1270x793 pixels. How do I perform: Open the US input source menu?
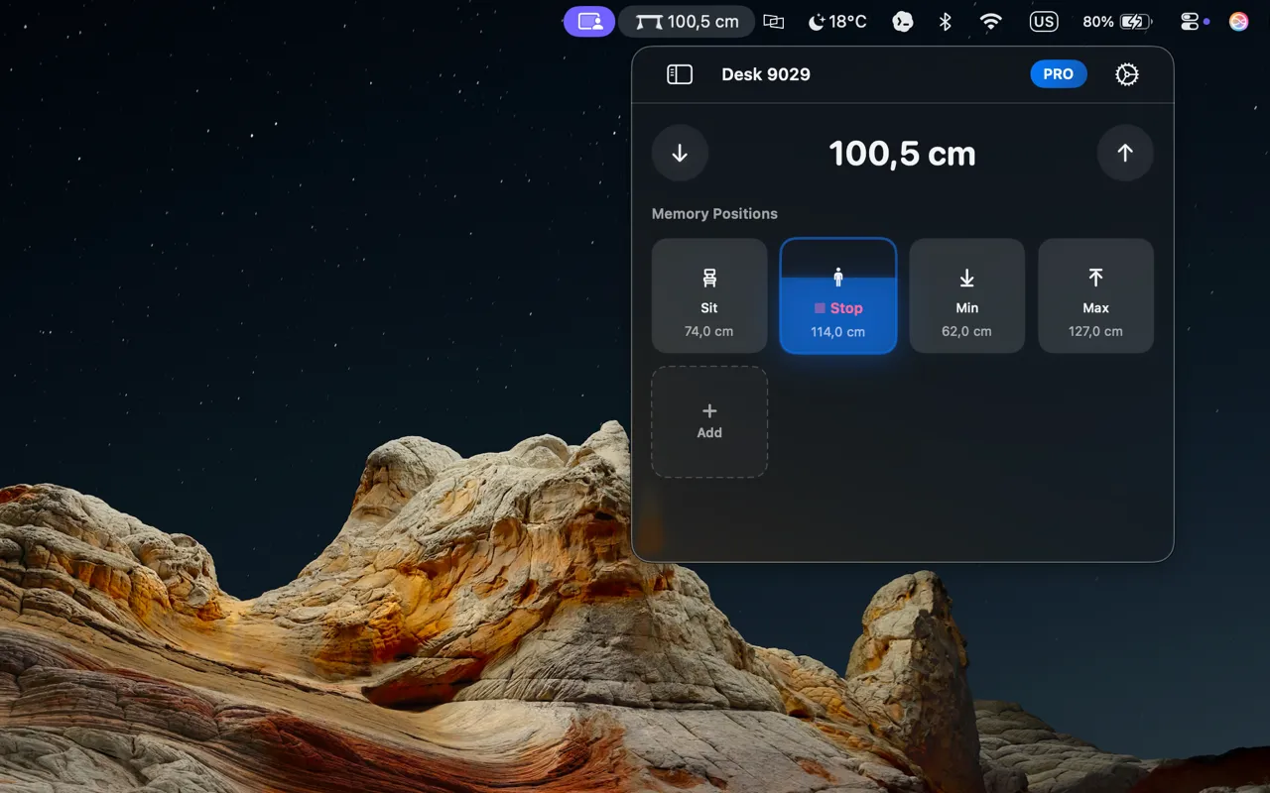coord(1044,22)
